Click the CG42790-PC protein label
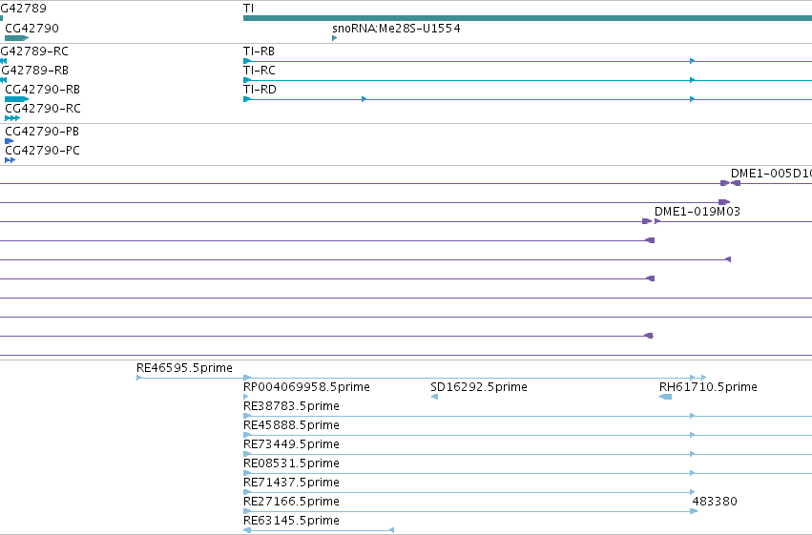Screen dimensions: 812x535 click(x=42, y=151)
